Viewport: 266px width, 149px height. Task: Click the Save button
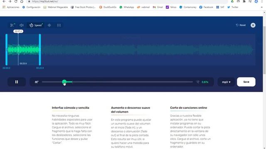pos(246,82)
